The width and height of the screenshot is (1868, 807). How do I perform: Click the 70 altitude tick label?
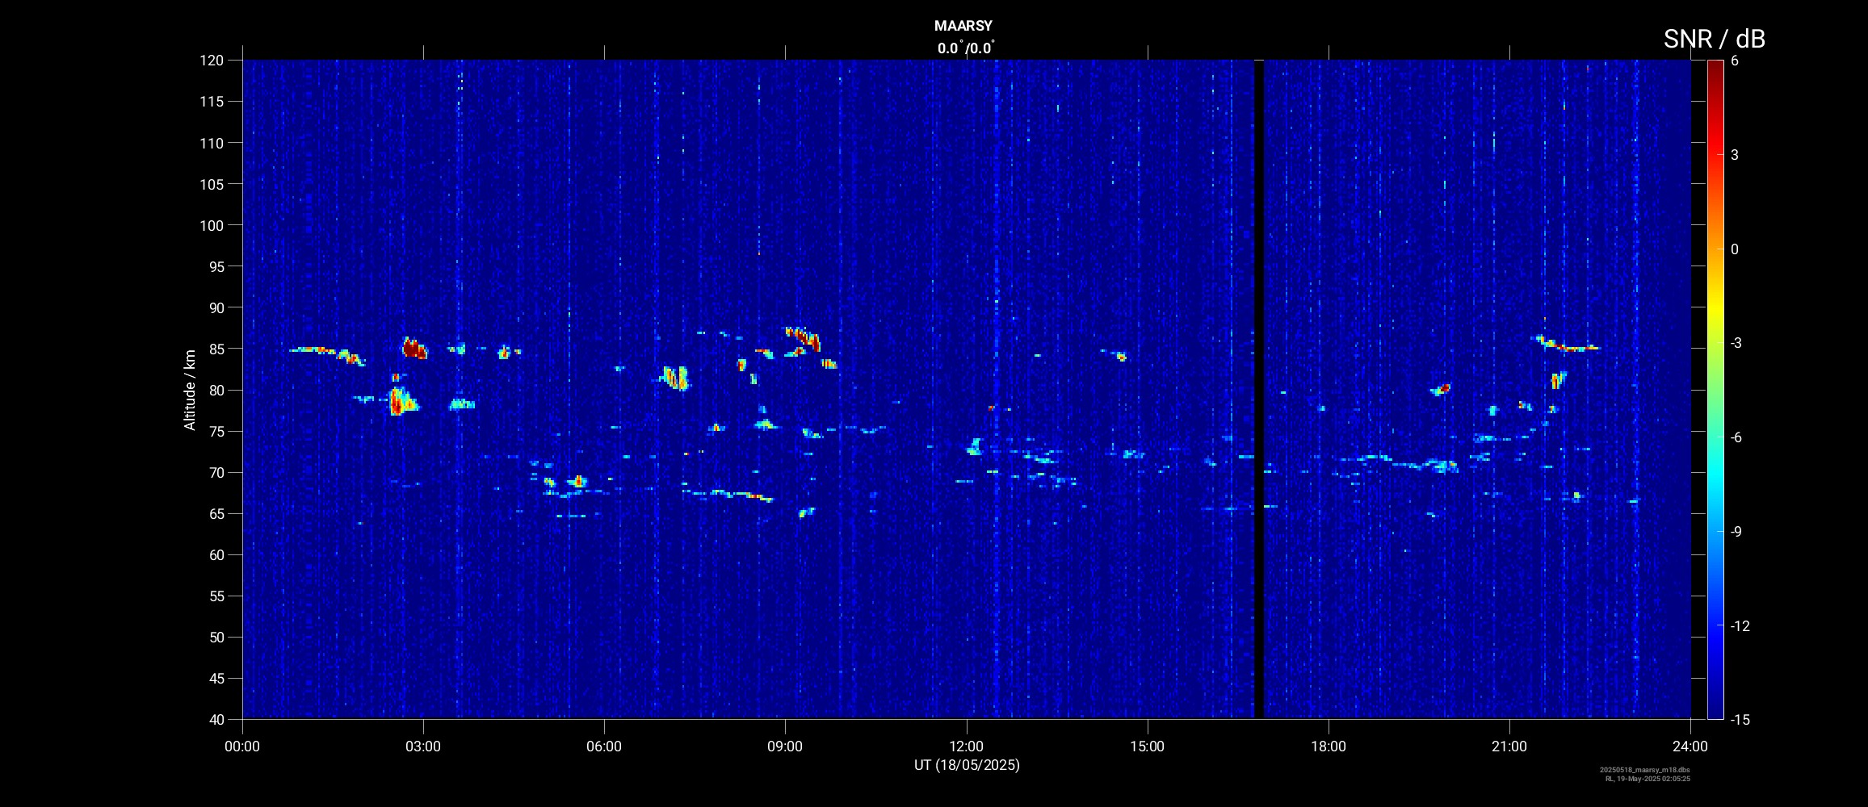point(215,472)
